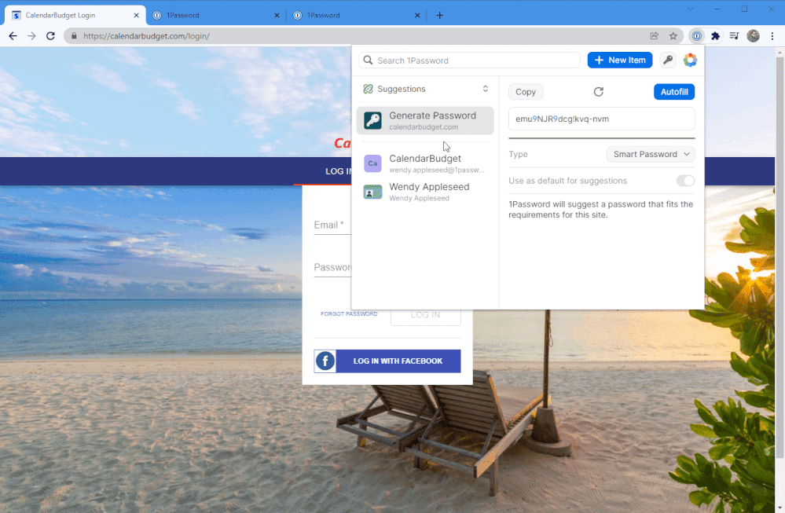Click the New Item button

tap(619, 60)
